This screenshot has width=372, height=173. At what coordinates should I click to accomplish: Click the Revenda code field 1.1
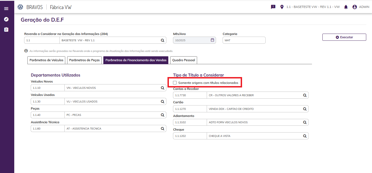[x=42, y=40]
